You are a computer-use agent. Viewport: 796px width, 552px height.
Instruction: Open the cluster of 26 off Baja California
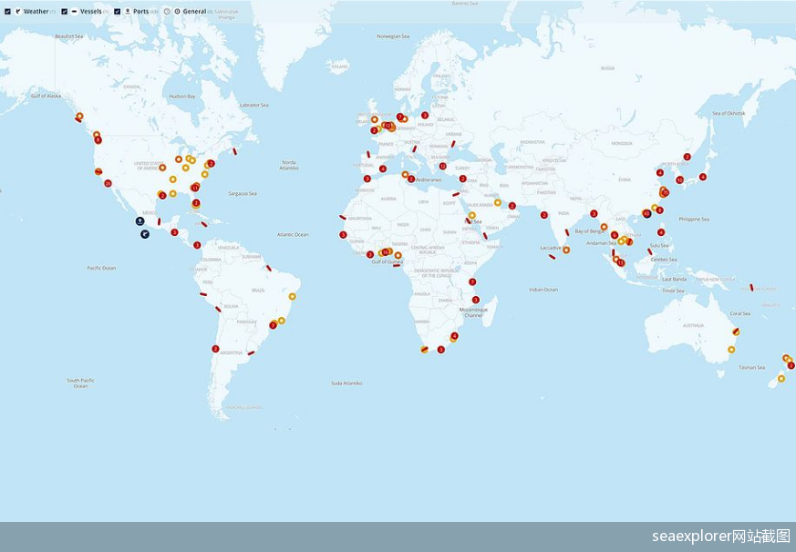click(108, 183)
